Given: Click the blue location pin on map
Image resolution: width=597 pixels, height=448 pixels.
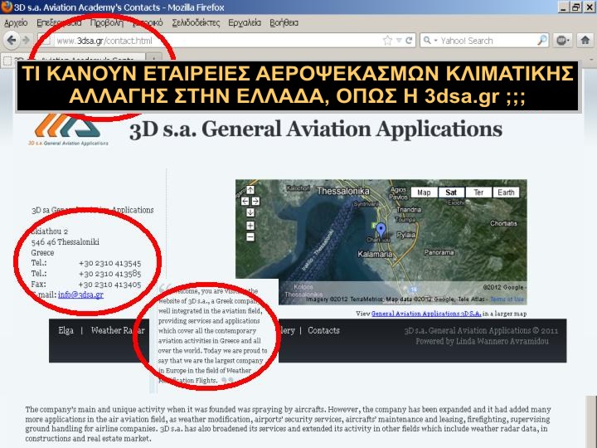Looking at the screenshot, I should point(381,230).
